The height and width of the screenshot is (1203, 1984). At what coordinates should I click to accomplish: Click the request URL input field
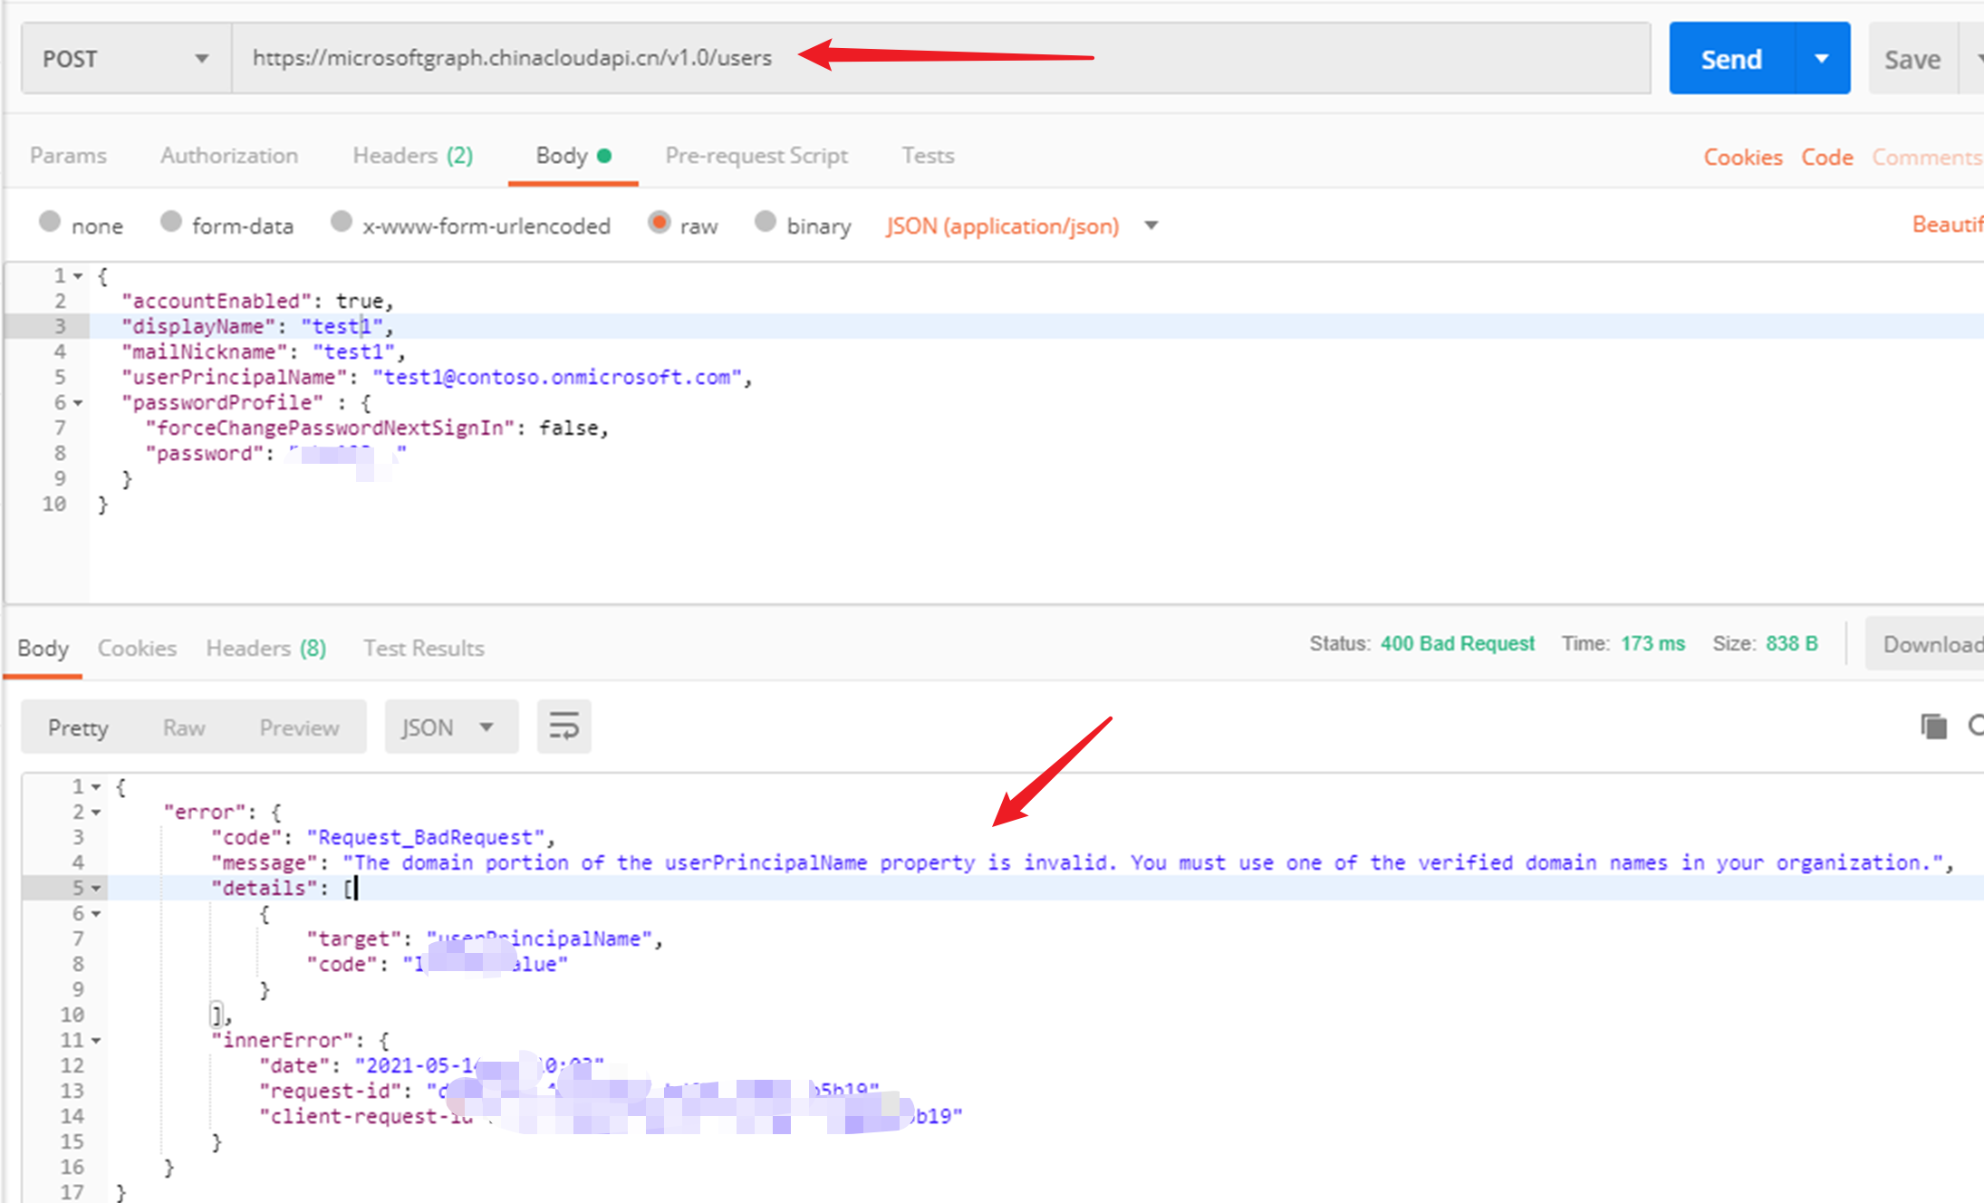point(940,59)
